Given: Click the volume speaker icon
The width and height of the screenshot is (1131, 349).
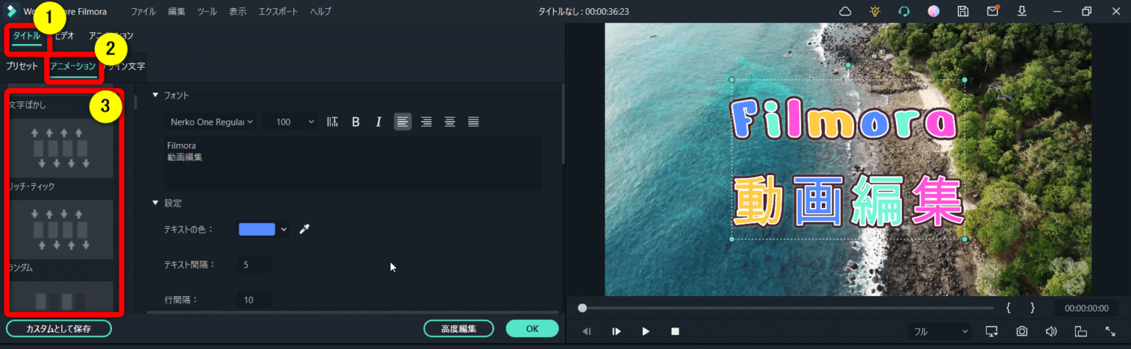Looking at the screenshot, I should click(1051, 331).
